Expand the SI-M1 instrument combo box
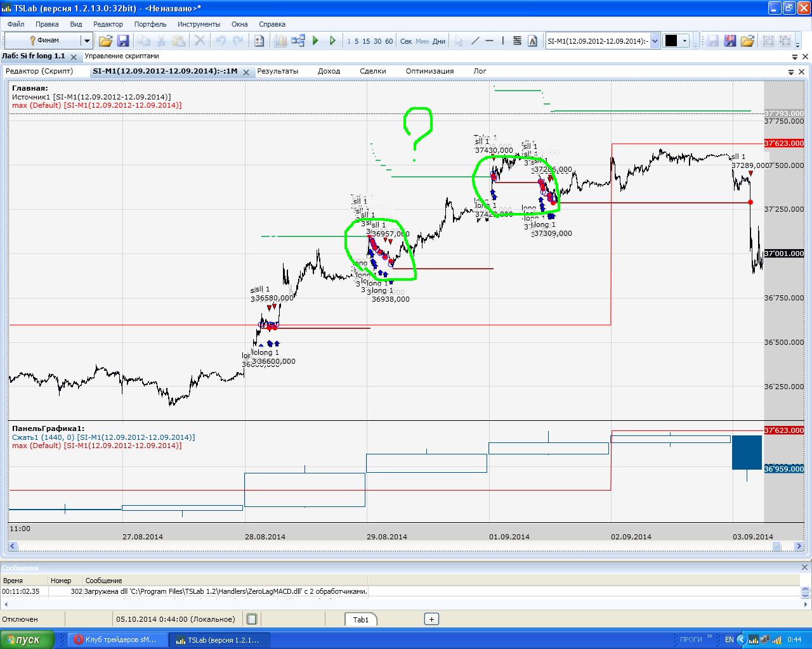Screen dimensions: 812x649 pos(655,41)
